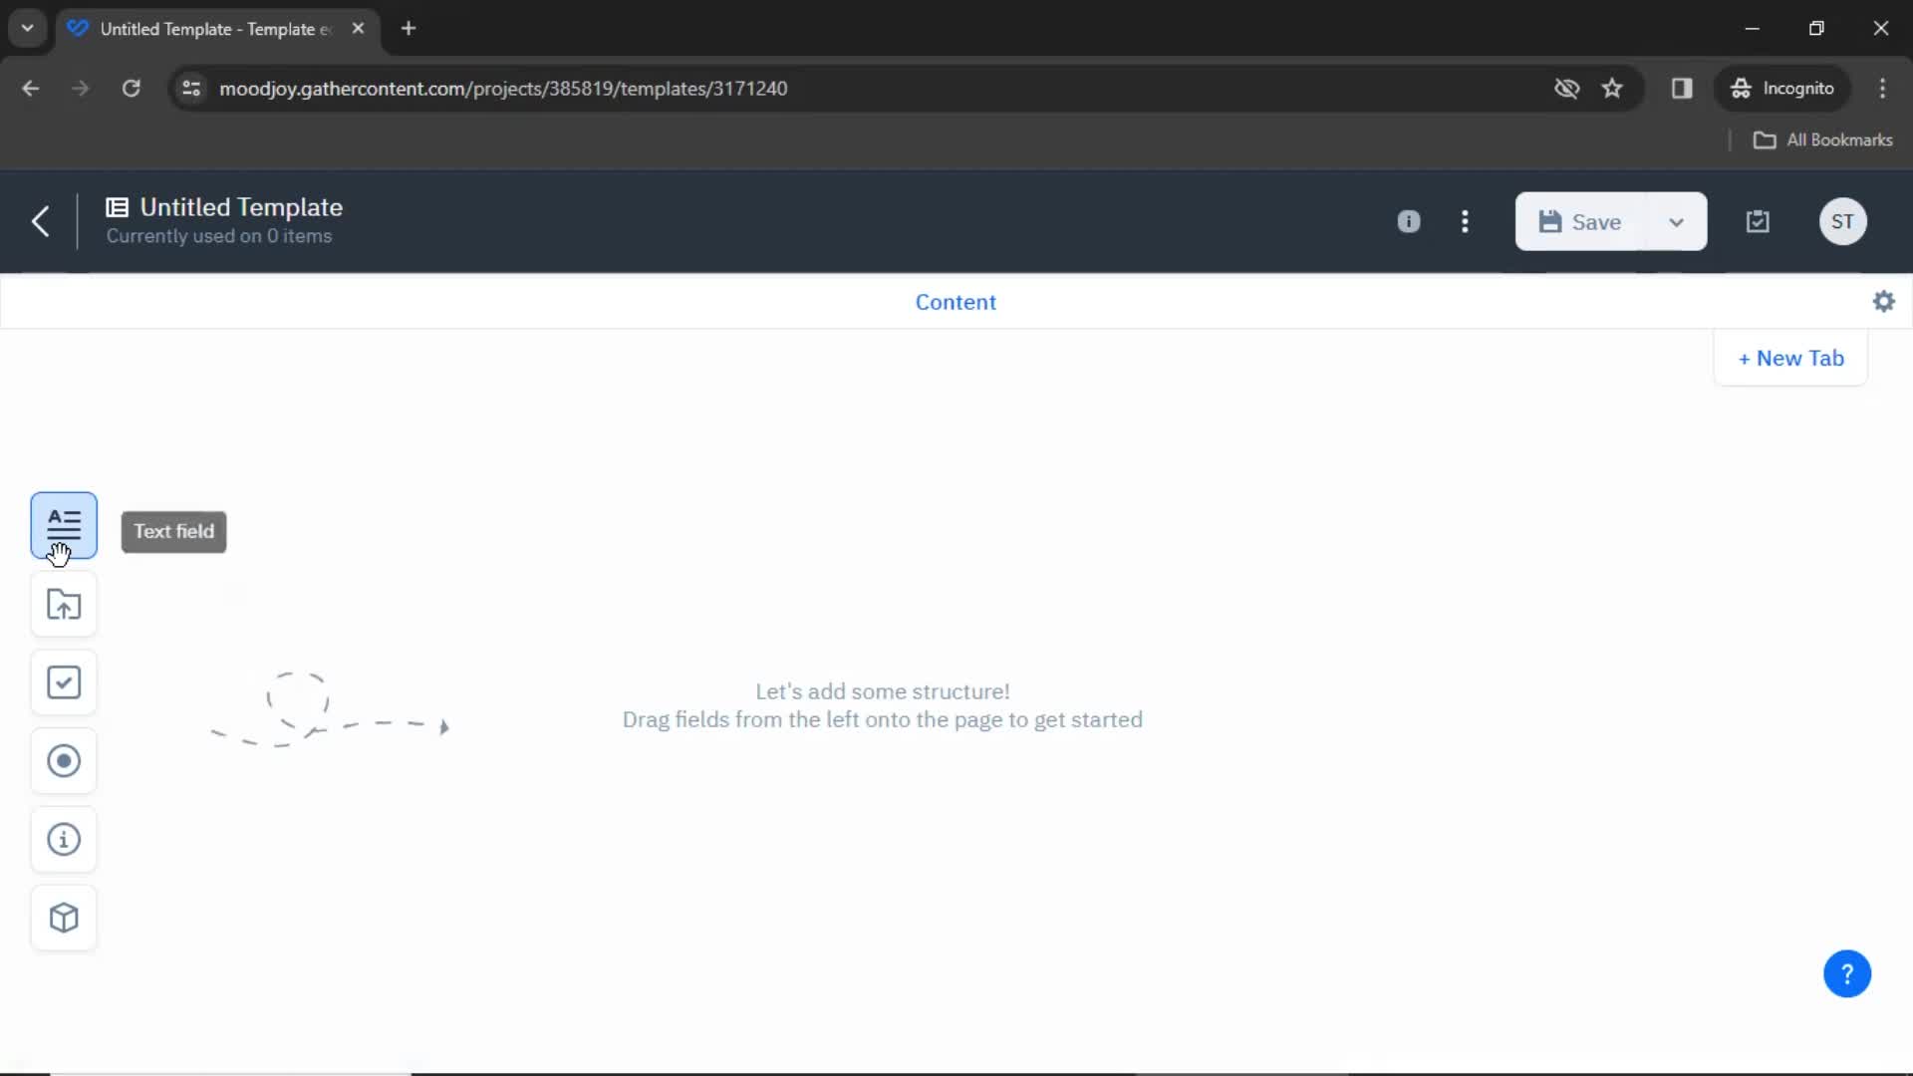Viewport: 1913px width, 1076px height.
Task: Click the 'Let's add some structure!' text
Action: tap(882, 691)
